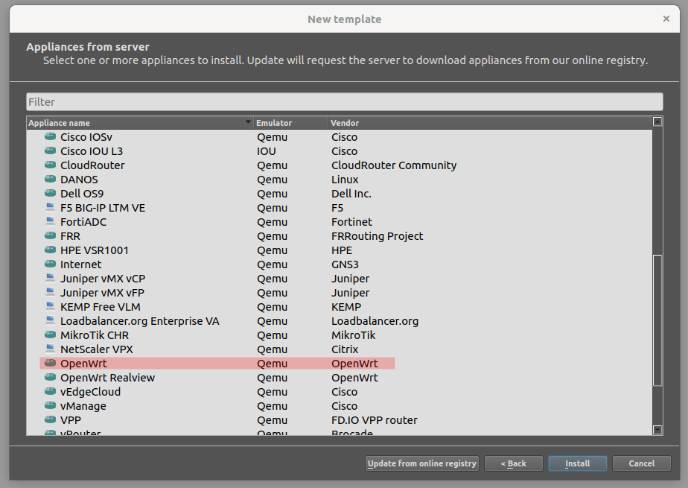The width and height of the screenshot is (688, 488).
Task: Click the DANOS router icon
Action: point(50,179)
